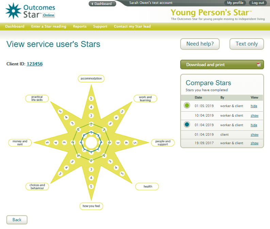Click the Need help? button
The image size is (270, 229).
click(200, 44)
